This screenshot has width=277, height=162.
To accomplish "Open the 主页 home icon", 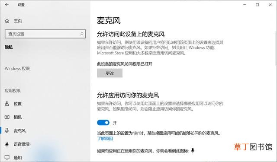I will (7, 21).
